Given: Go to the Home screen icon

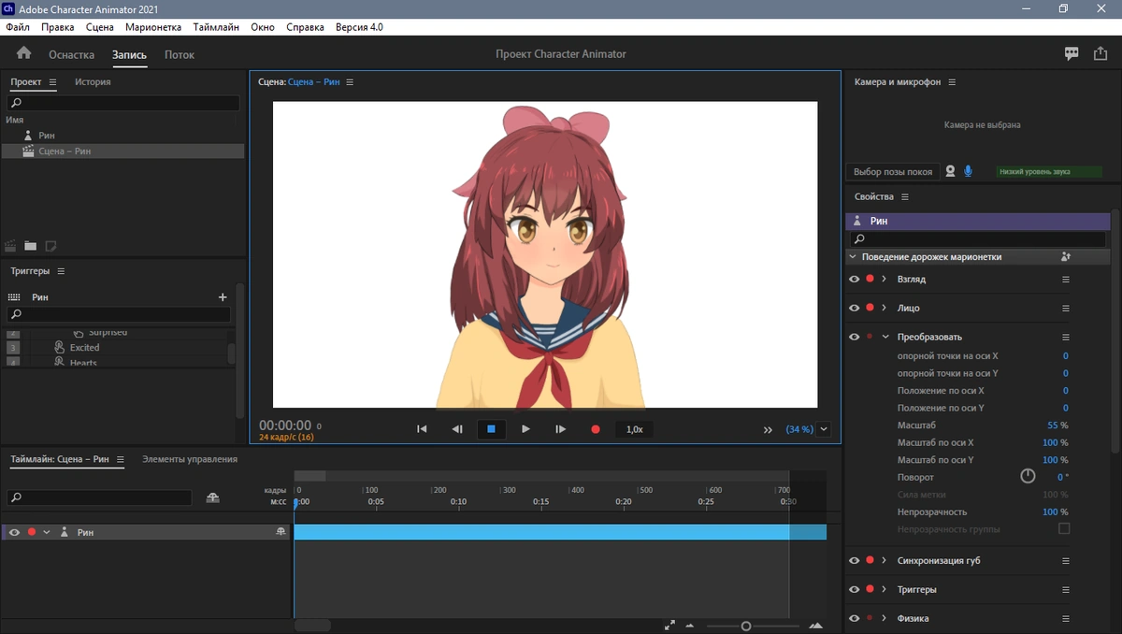Looking at the screenshot, I should (23, 53).
